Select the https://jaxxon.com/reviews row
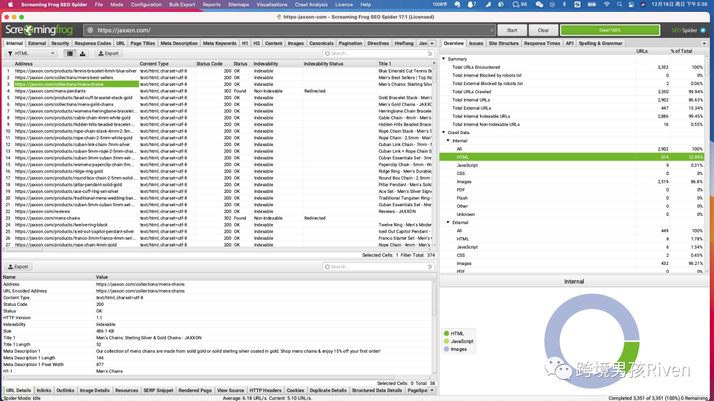The width and height of the screenshot is (714, 401). click(218, 211)
